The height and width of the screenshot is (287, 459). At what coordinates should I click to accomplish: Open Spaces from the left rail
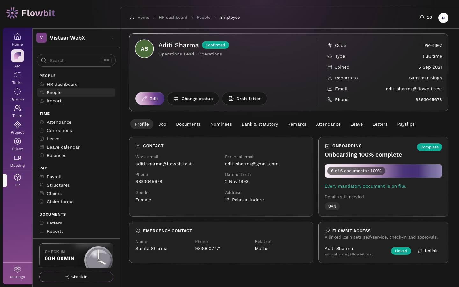(18, 95)
